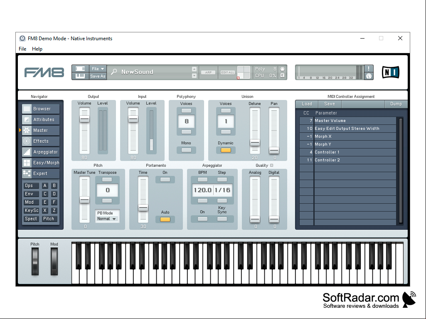
Task: Click Save in MIDI Controller Assignment
Action: tap(330, 104)
